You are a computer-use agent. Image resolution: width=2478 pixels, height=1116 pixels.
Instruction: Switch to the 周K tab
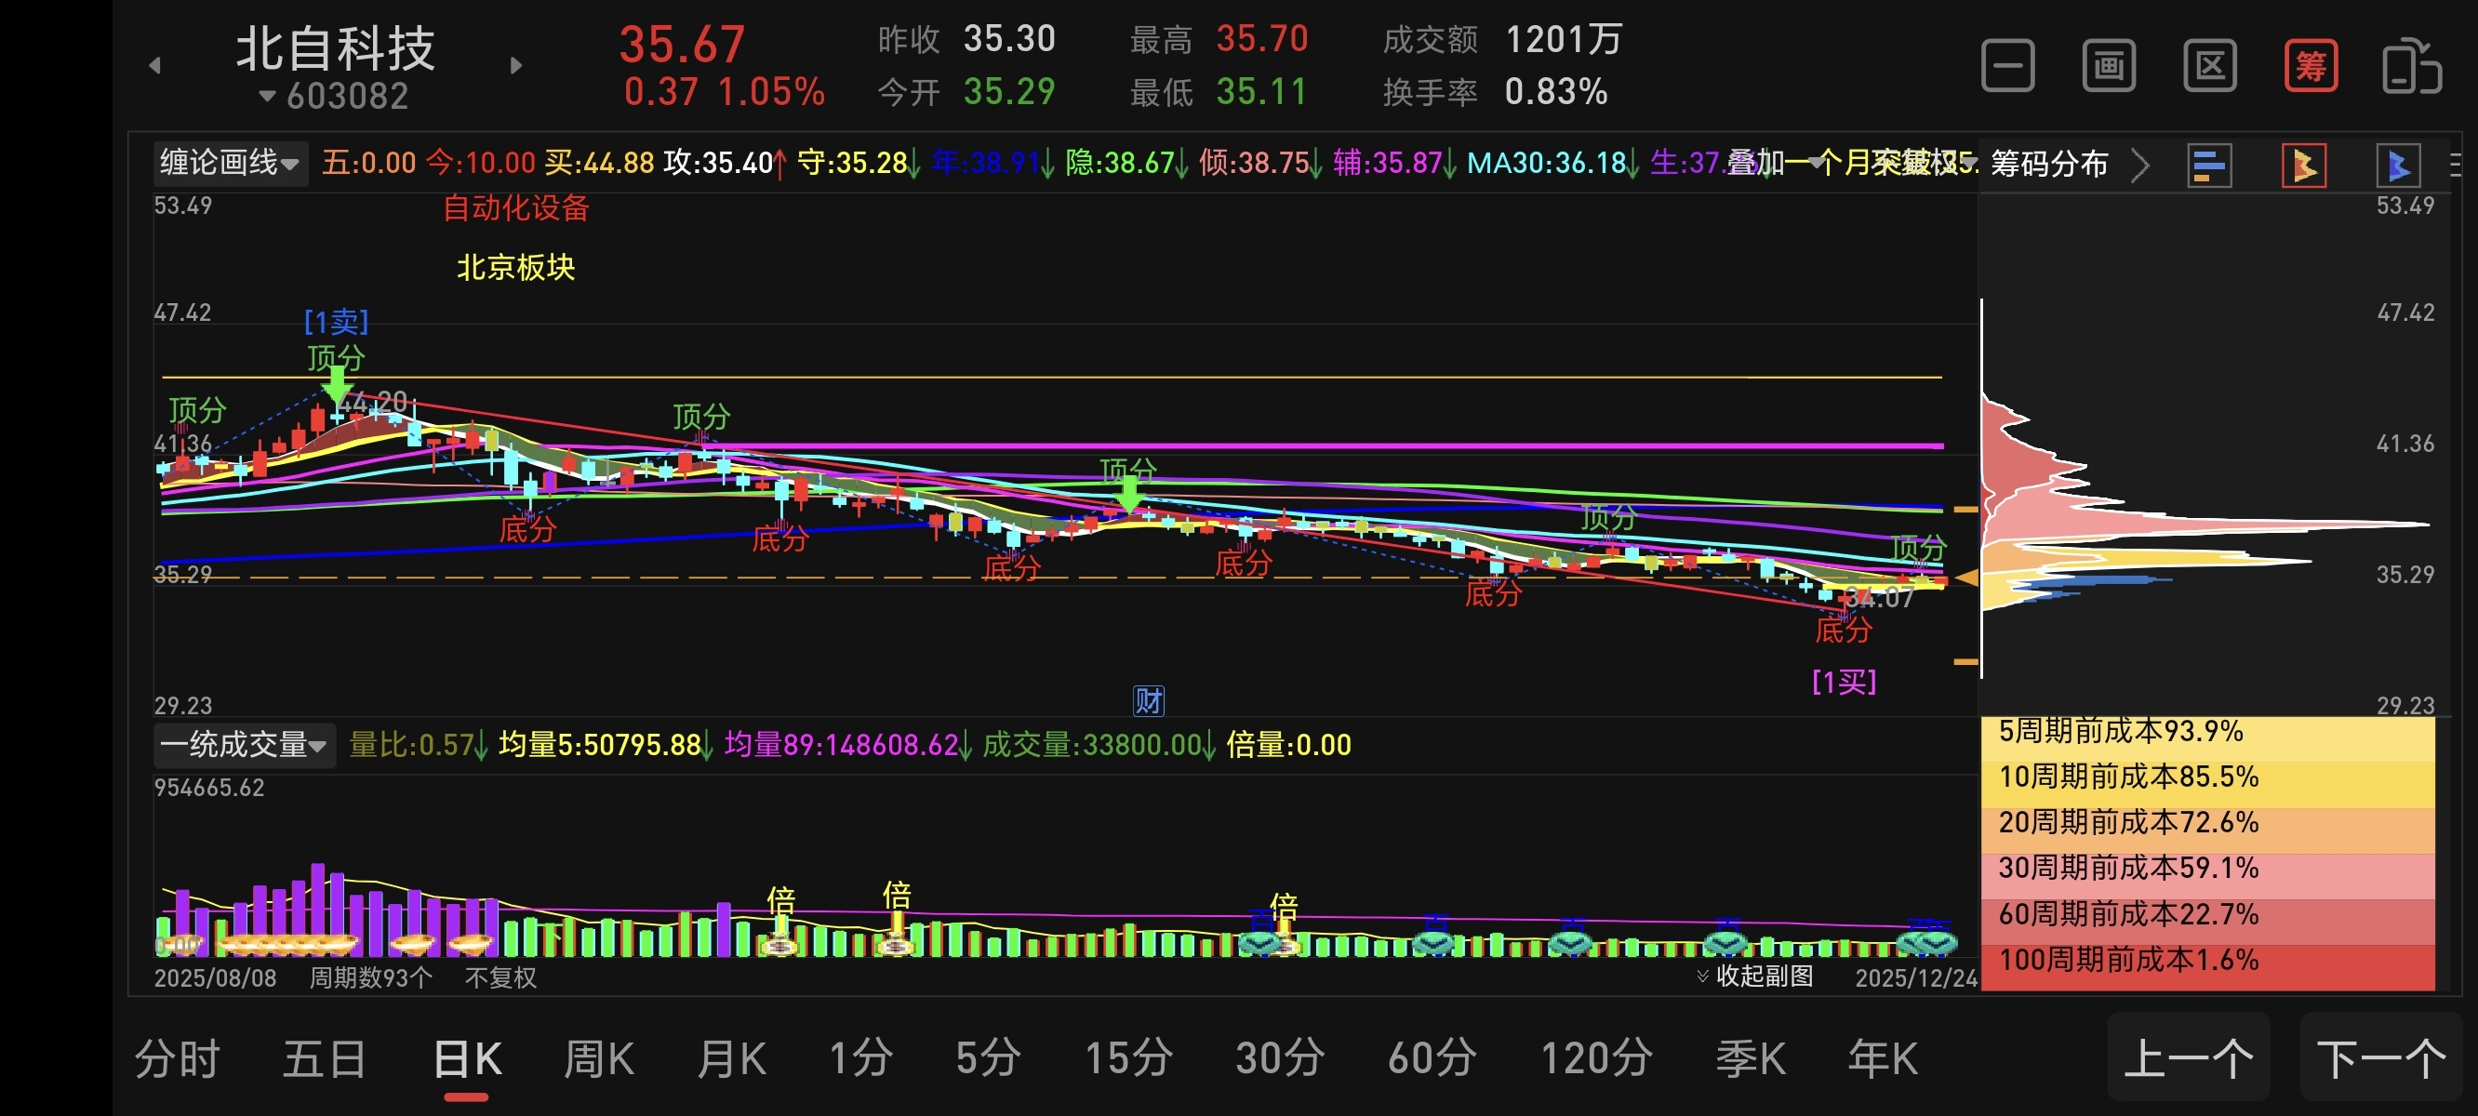598,1059
